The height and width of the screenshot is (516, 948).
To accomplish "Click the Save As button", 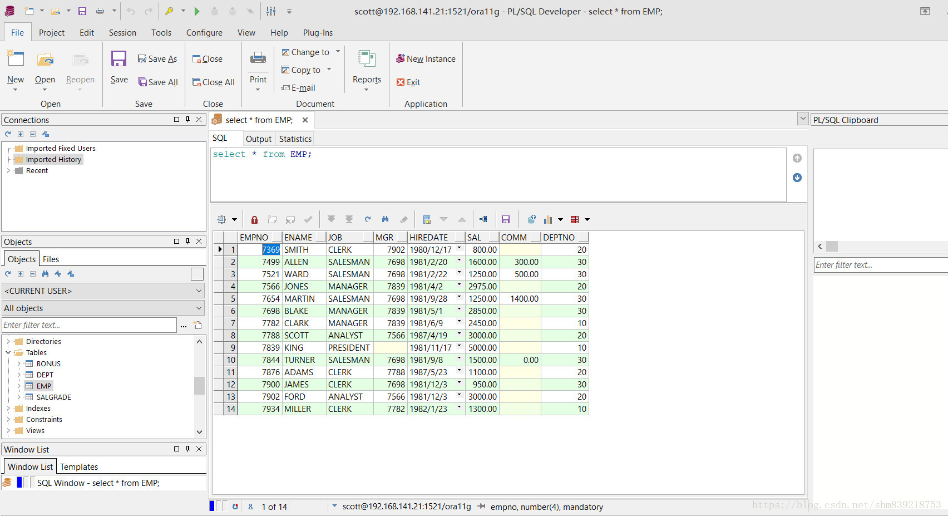I will (x=157, y=59).
